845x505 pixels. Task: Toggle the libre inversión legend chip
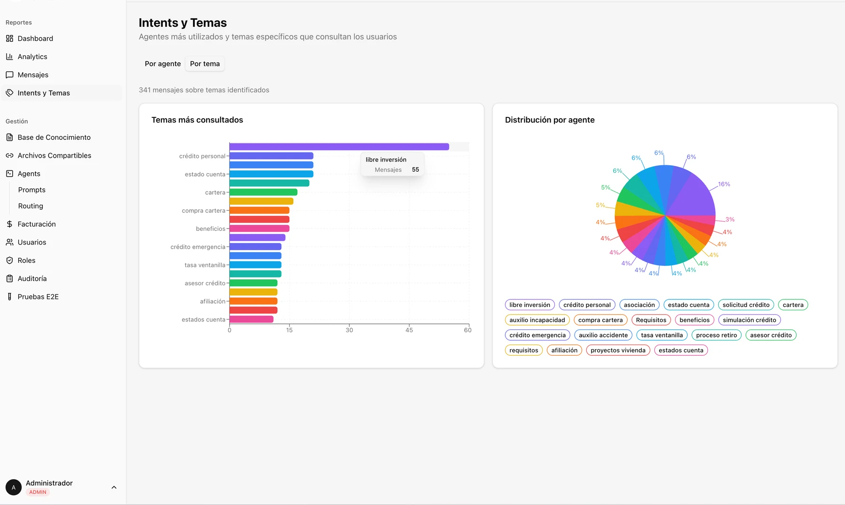click(x=530, y=305)
